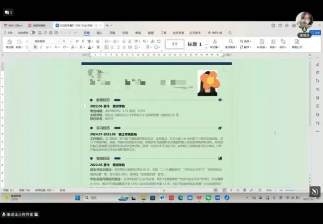Click the Bold formatting button
The image size is (323, 224).
35,47
